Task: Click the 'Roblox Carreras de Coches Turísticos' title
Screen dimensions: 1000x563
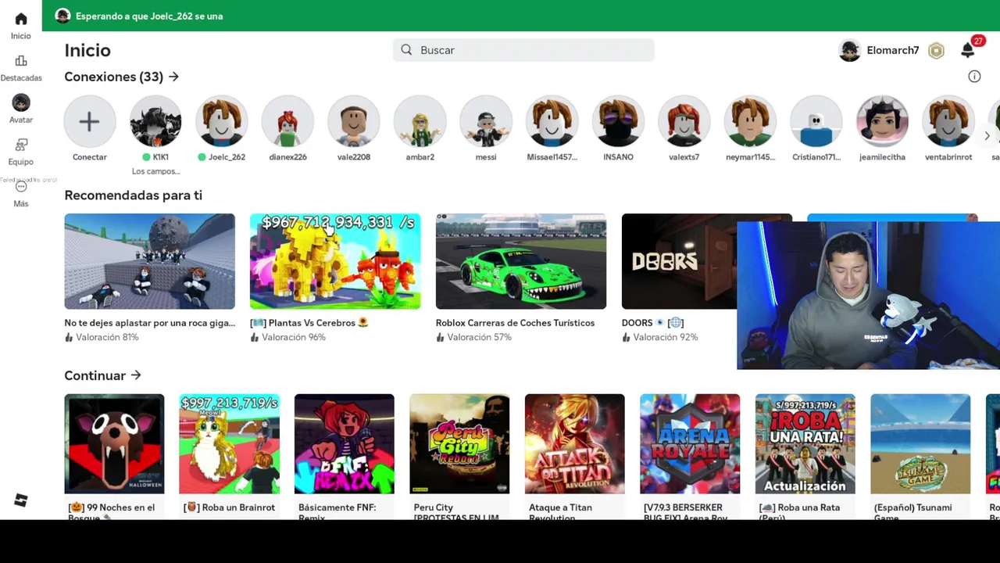Action: pos(515,323)
